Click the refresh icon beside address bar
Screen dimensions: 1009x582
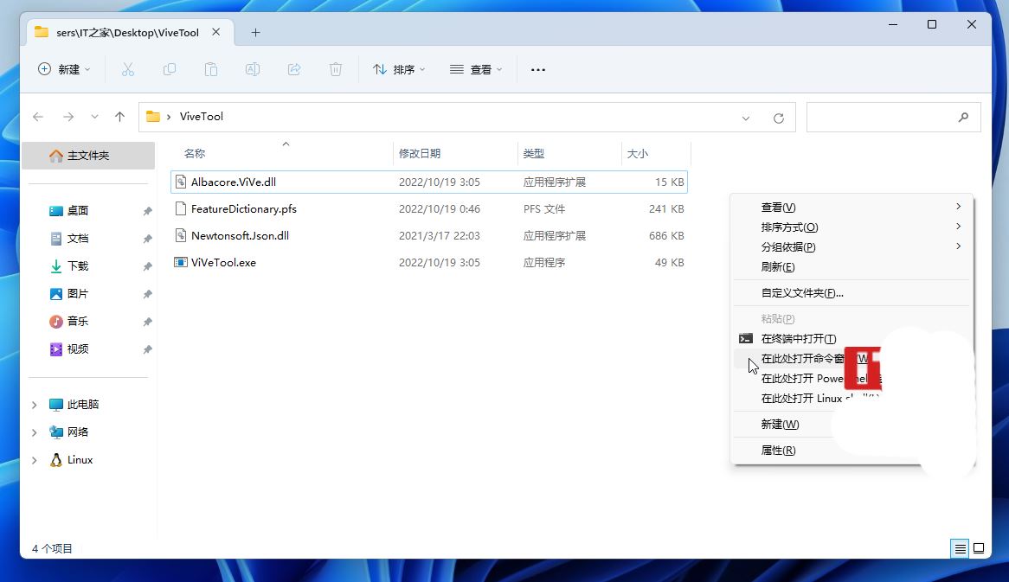pyautogui.click(x=779, y=118)
